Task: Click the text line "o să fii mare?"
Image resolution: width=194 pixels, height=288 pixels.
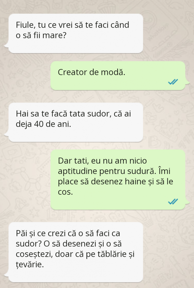Action: [41, 35]
